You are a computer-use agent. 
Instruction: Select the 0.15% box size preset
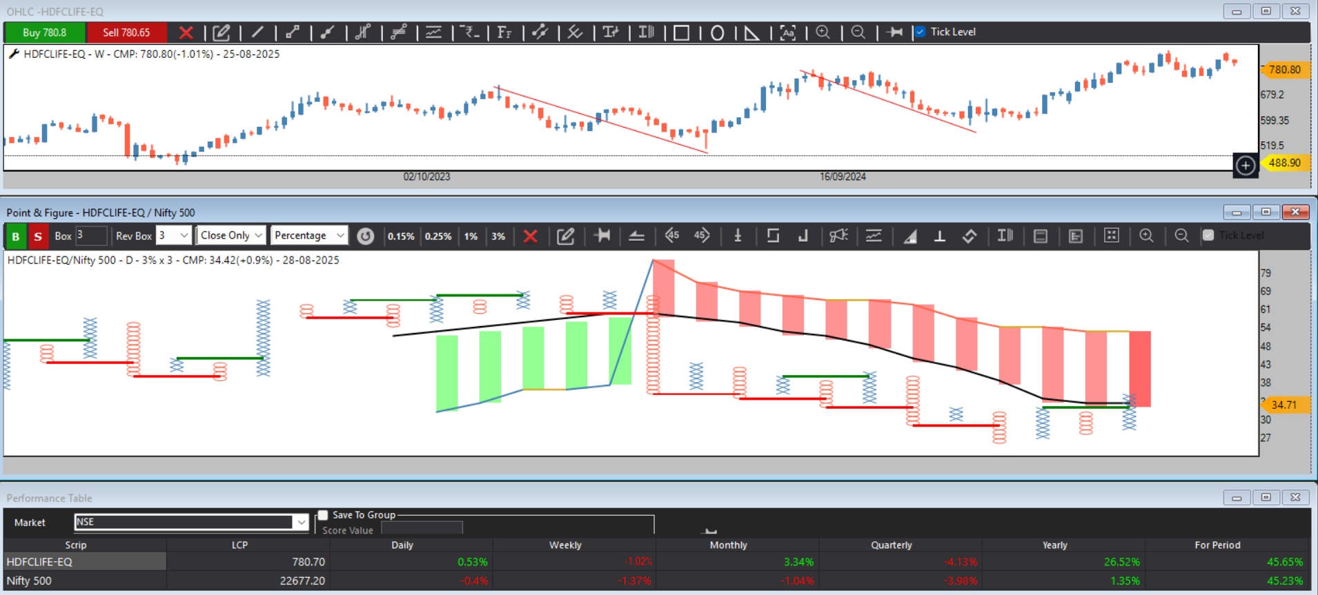point(401,236)
